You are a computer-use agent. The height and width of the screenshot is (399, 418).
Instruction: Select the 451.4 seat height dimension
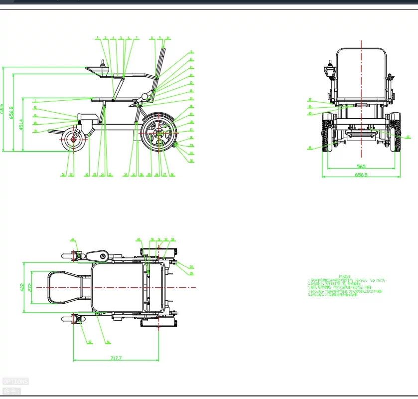(21, 124)
